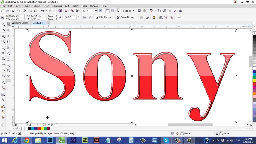Click the Zoom Out icon in zoom toolbar
Image resolution: width=256 pixels, height=144 pixels.
(8, 36)
